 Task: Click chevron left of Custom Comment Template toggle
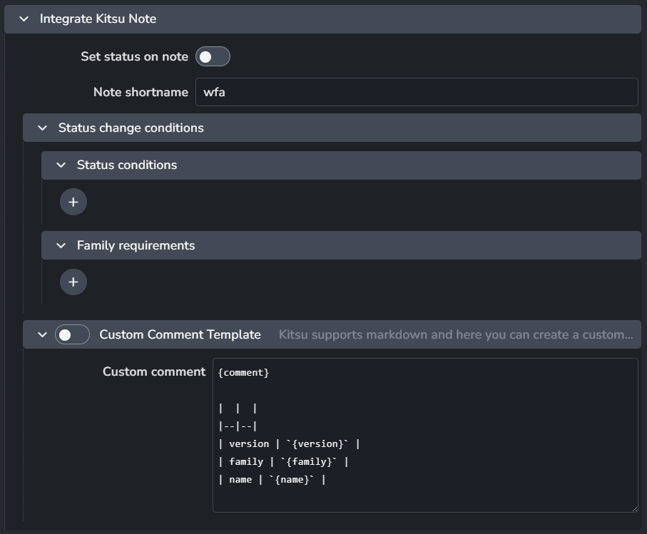click(x=42, y=334)
